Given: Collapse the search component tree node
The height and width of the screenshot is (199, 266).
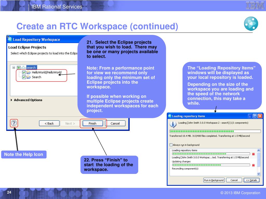Looking at the screenshot, I should [x=14, y=68].
